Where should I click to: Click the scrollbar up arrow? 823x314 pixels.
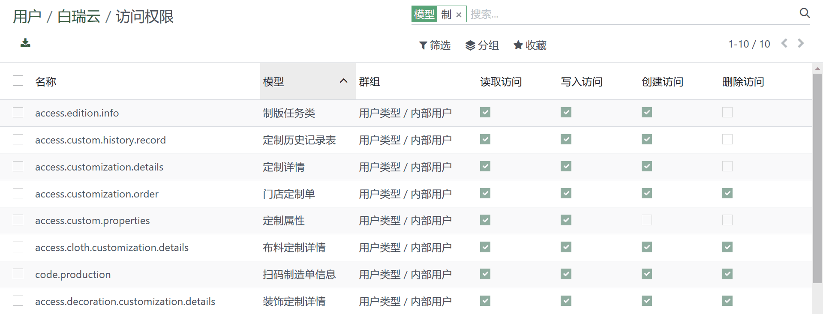click(817, 69)
